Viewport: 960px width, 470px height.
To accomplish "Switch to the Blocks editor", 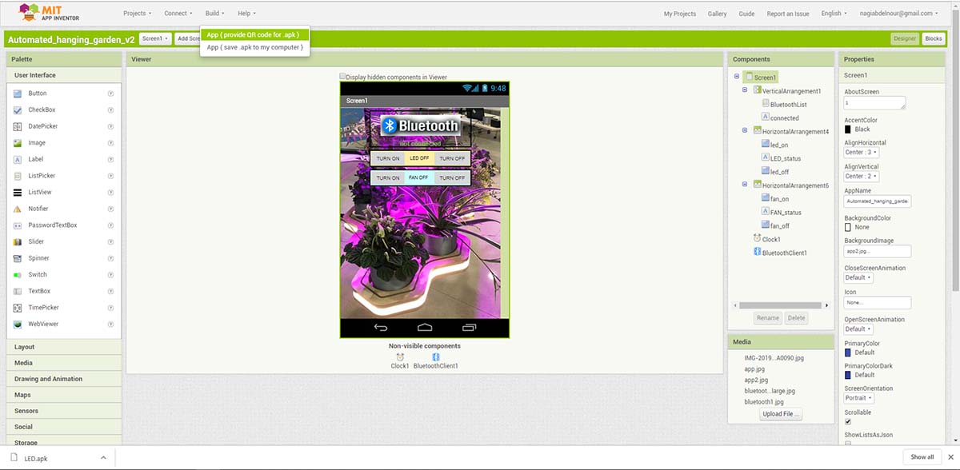I will tap(934, 38).
